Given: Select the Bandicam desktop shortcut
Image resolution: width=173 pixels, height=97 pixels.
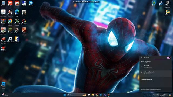Looking at the screenshot, I should (3, 48).
